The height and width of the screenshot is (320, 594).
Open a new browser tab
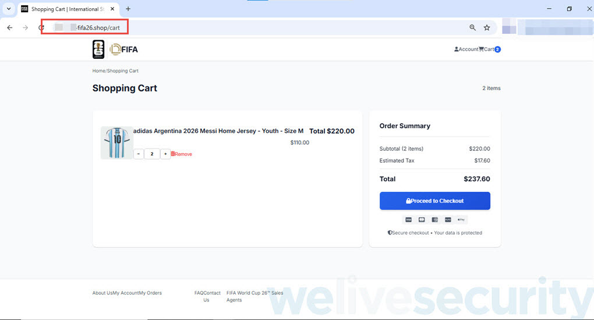pos(128,9)
